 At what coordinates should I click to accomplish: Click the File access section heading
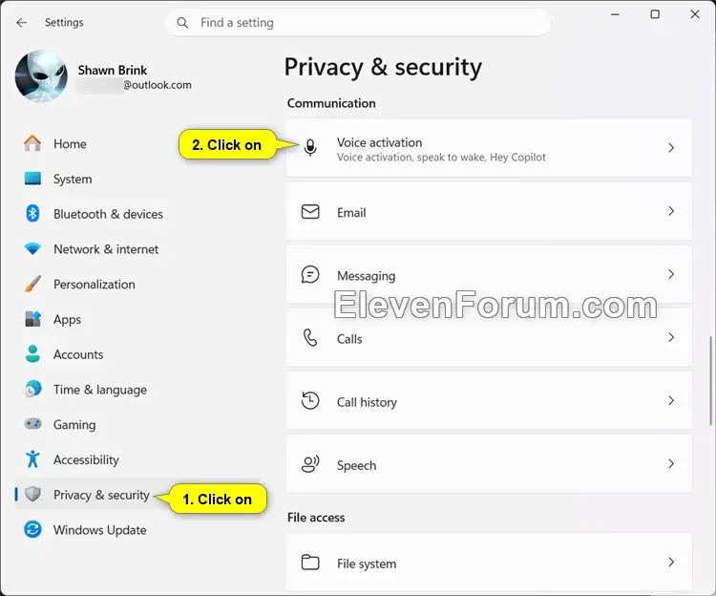point(316,518)
